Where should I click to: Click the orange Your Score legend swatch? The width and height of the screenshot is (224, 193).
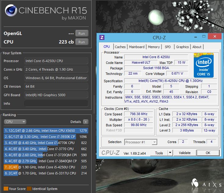pos(6,188)
